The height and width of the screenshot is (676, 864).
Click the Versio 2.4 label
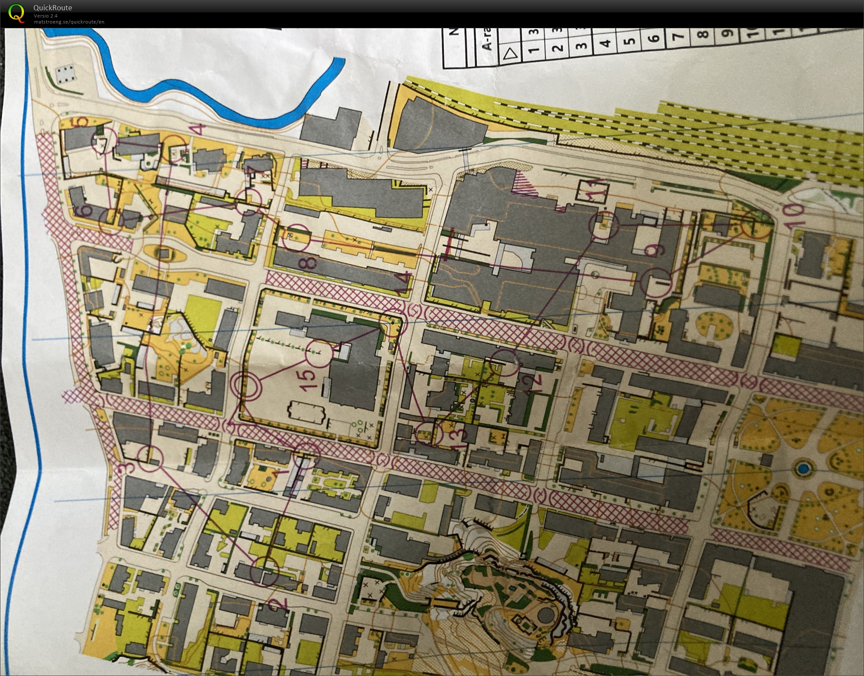(45, 16)
